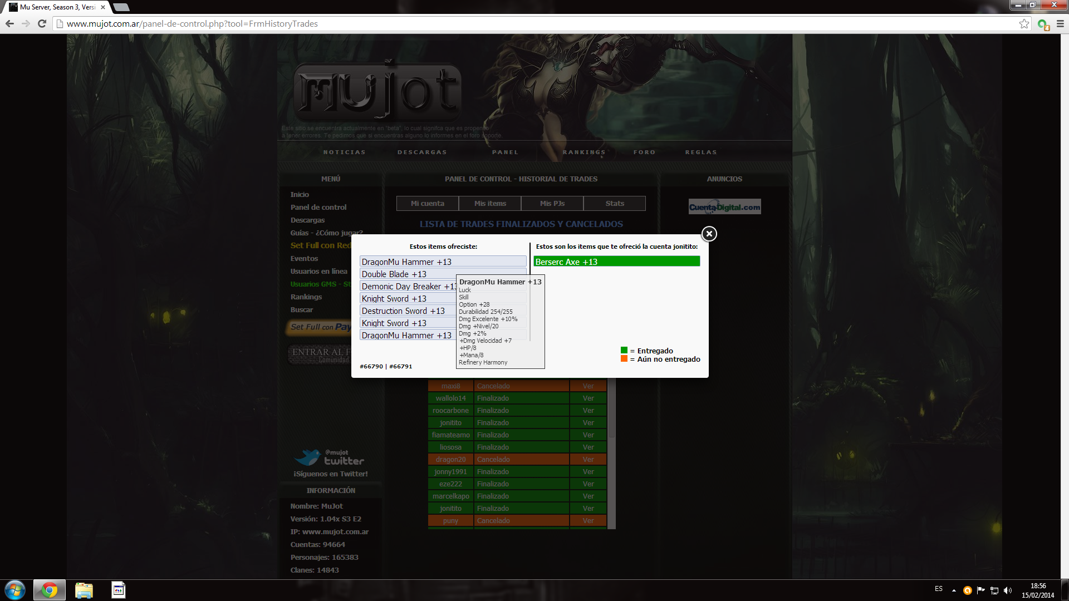This screenshot has width=1069, height=601.
Task: Show hidden system tray icons
Action: point(954,590)
